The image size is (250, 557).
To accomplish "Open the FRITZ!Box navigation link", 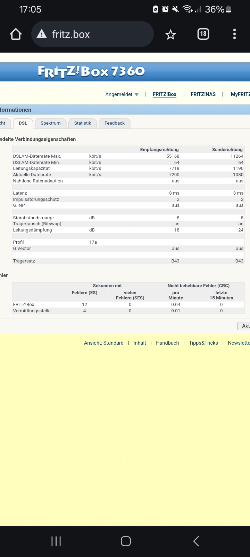I will click(165, 94).
